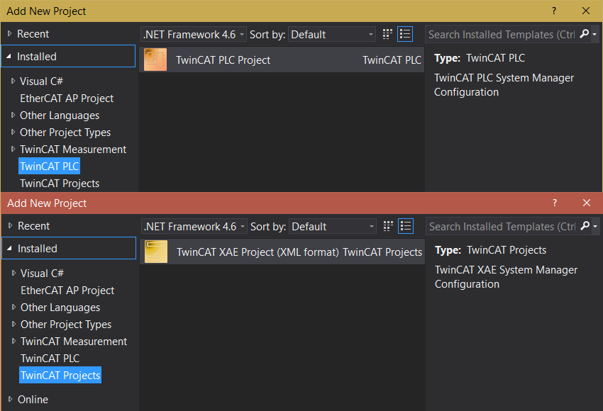
Task: Open Sort by Default dropdown in lower dialog
Action: tap(332, 226)
